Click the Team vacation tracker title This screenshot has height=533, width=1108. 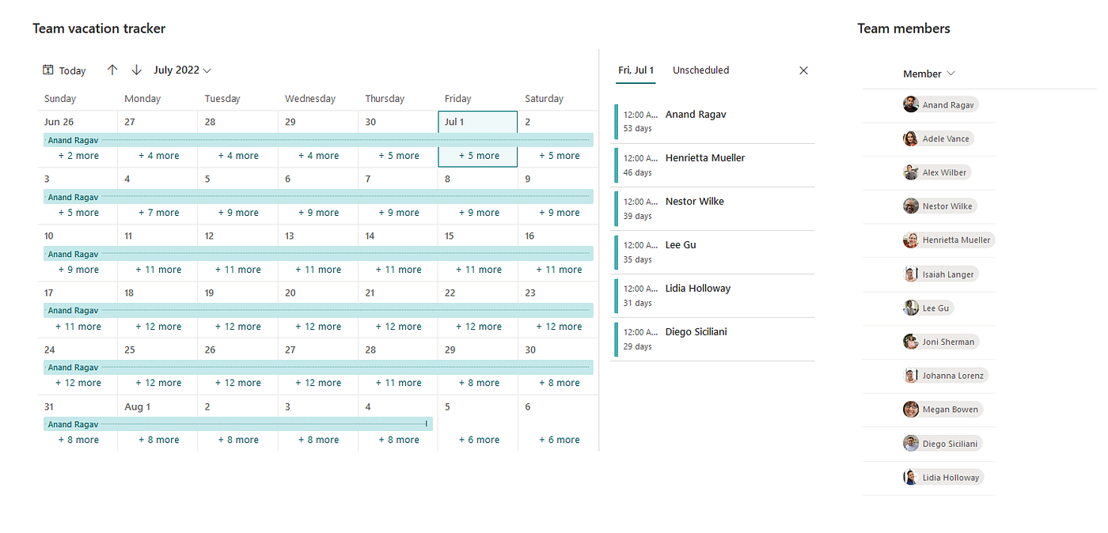[x=99, y=28]
